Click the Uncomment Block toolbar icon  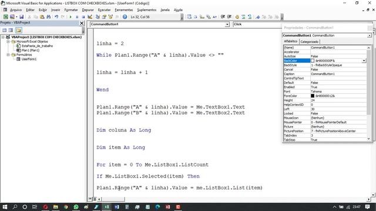tap(250, 17)
